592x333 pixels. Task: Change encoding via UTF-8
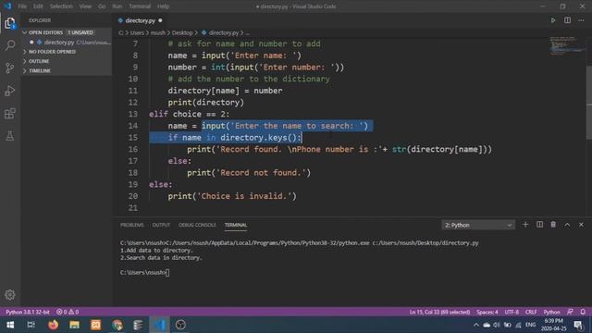point(512,312)
